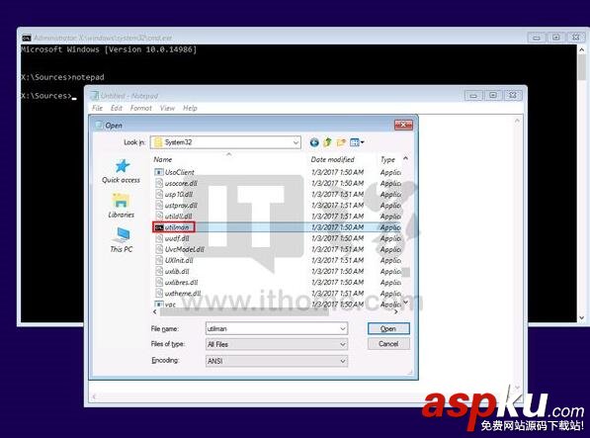This screenshot has height=438, width=590.
Task: Expand the Look in System32 dropdown
Action: pyautogui.click(x=296, y=142)
